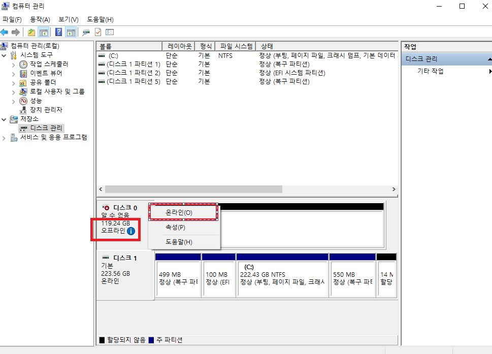Expand 서비스 및 응용 프로그램 node
Viewport: 492px width, 354px height.
tap(4, 138)
